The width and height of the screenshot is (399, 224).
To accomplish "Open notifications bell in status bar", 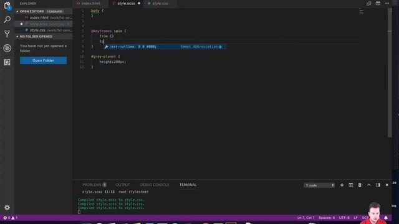I will pyautogui.click(x=386, y=218).
